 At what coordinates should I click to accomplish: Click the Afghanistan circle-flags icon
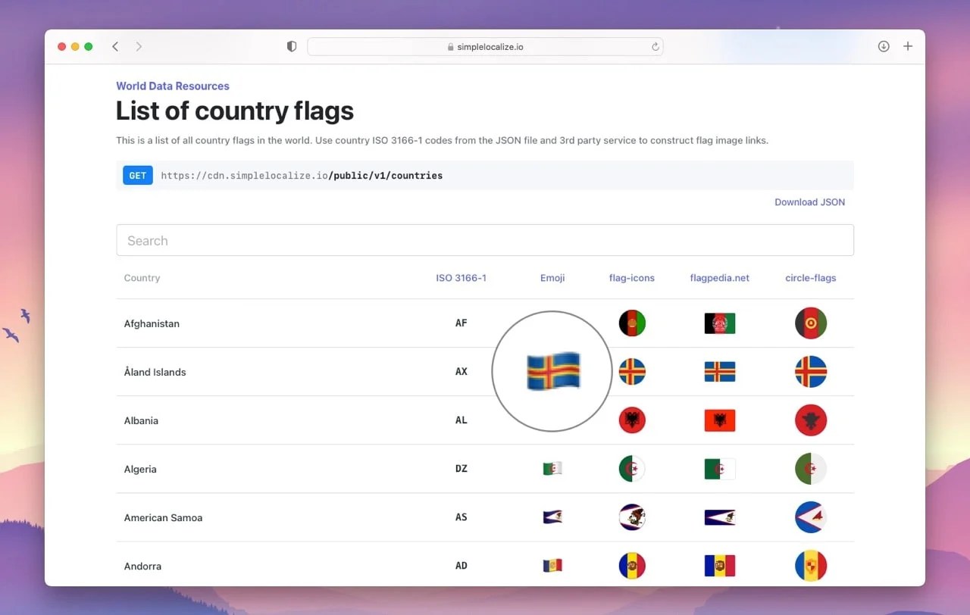coord(811,323)
